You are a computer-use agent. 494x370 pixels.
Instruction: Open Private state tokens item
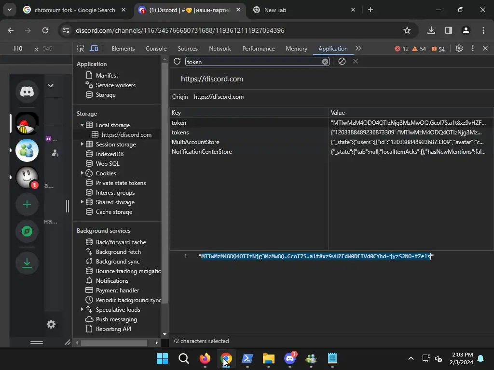[x=121, y=183]
